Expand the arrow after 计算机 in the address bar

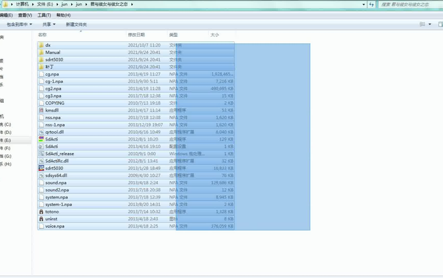[33, 4]
